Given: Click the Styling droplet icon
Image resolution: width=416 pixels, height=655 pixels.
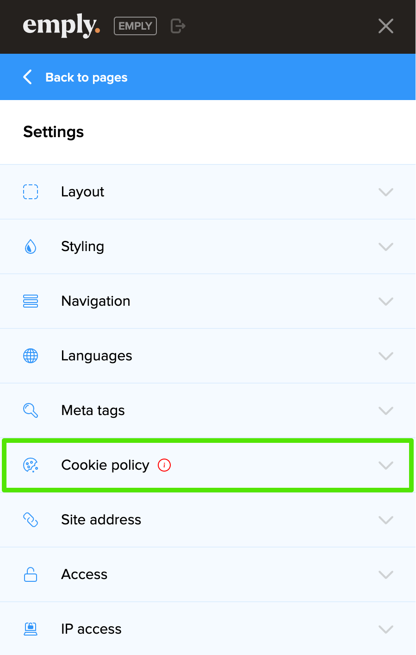Looking at the screenshot, I should tap(31, 246).
